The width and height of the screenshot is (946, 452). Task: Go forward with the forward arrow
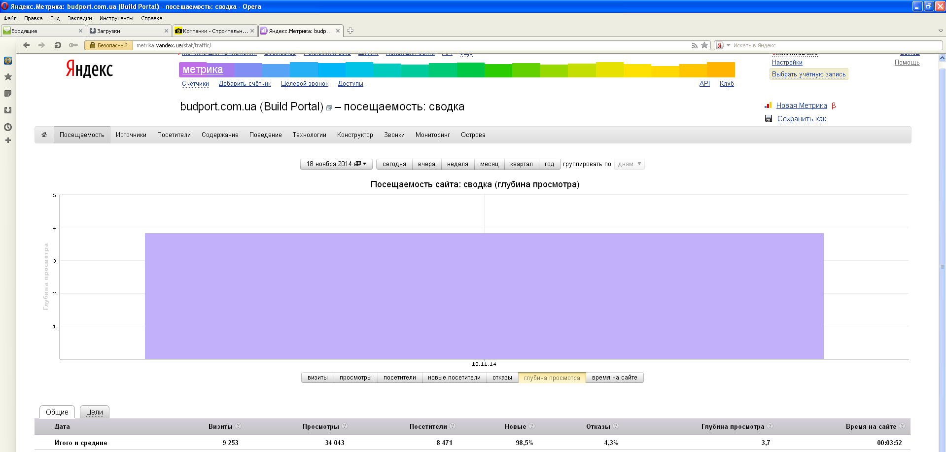pos(42,45)
